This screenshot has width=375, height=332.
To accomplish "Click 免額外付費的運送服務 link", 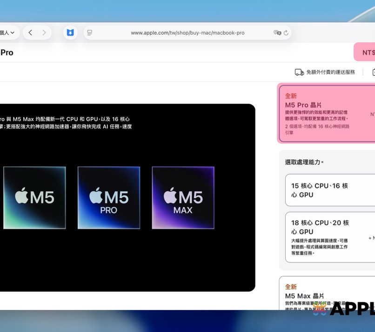I will pos(330,72).
